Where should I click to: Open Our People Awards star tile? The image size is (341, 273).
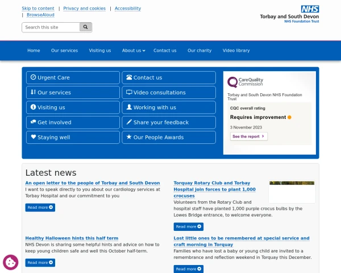[x=169, y=137]
